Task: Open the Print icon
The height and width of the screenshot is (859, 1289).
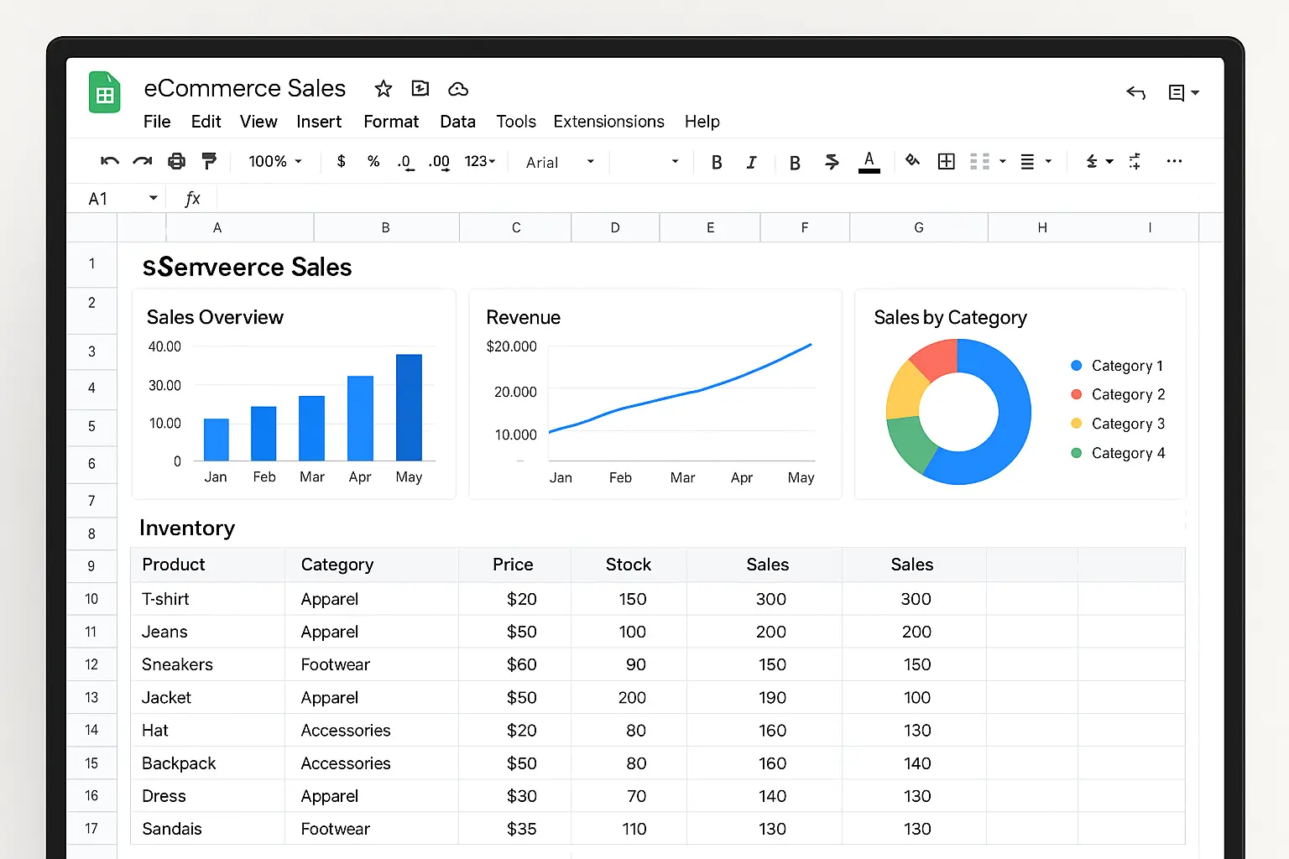Action: click(176, 161)
